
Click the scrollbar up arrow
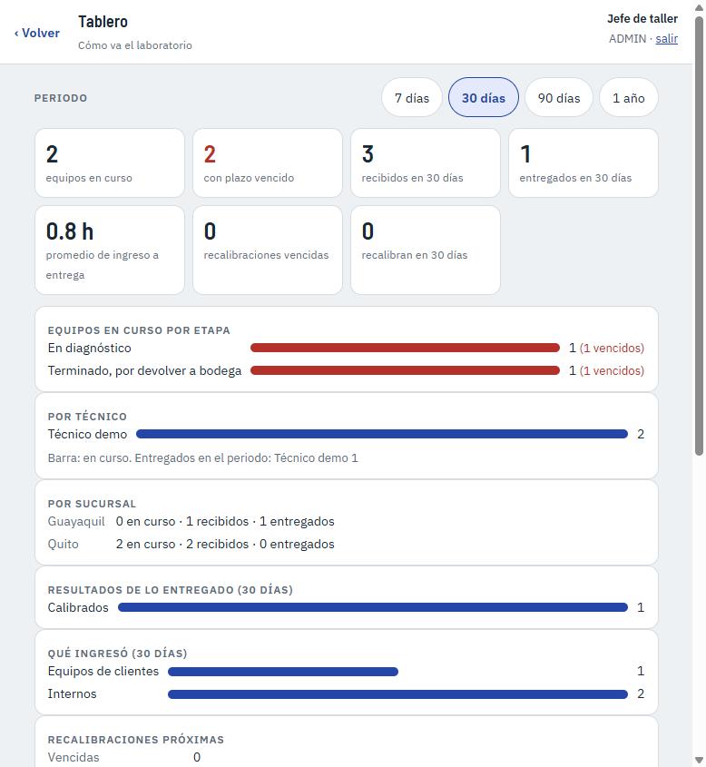coord(699,7)
